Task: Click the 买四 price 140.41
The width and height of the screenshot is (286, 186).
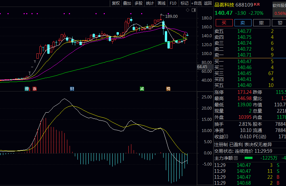Action: point(244,79)
